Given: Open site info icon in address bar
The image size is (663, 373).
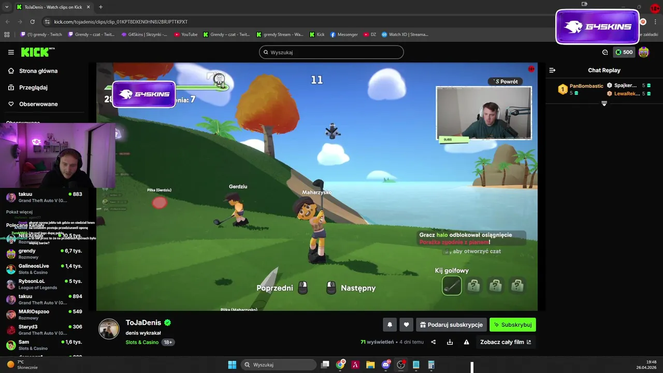Looking at the screenshot, I should (47, 22).
